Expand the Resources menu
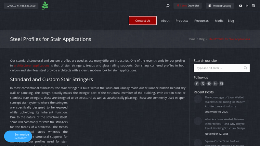Viewport: 260px width, 146px height. [x=201, y=20]
